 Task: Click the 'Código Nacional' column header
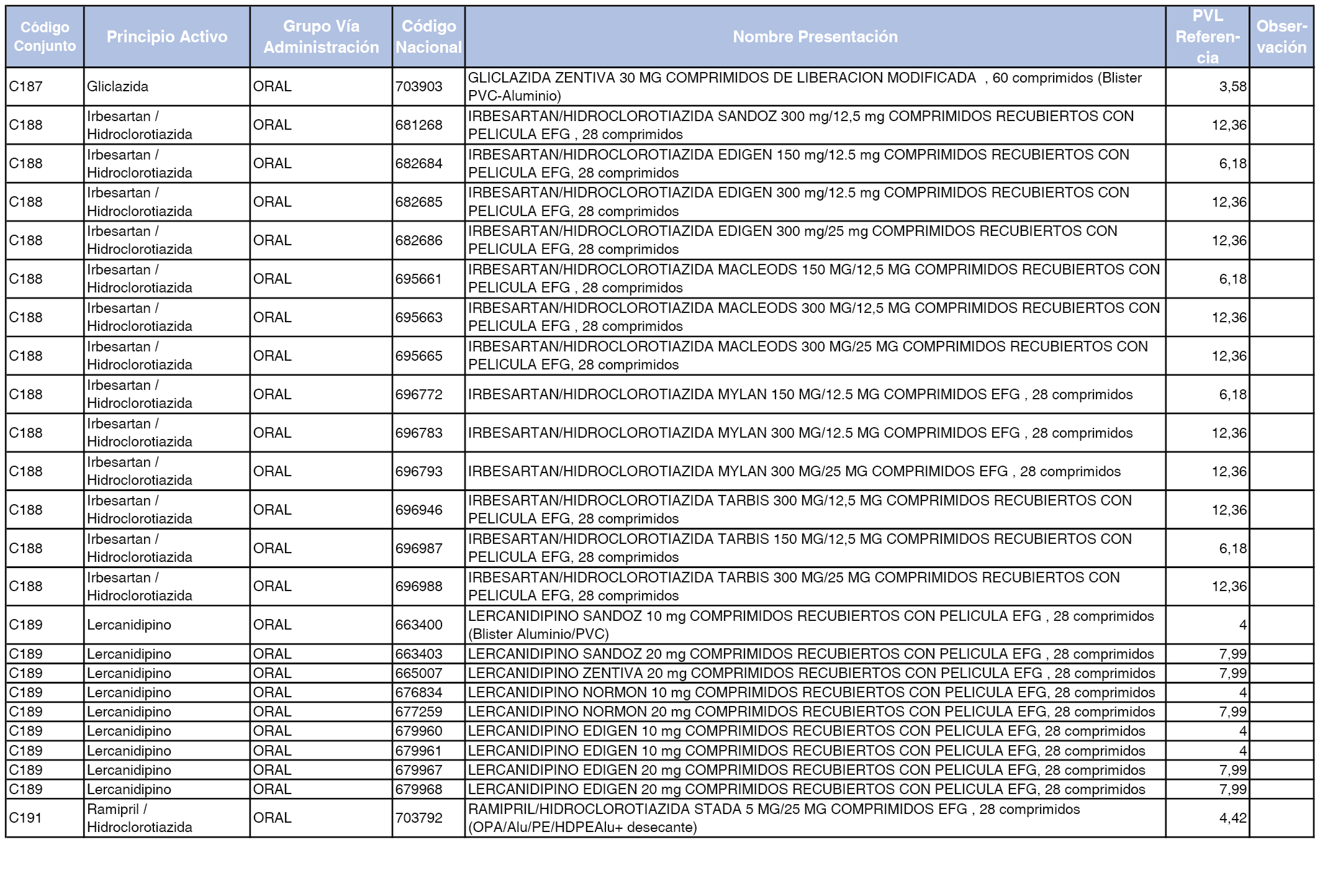click(x=428, y=37)
